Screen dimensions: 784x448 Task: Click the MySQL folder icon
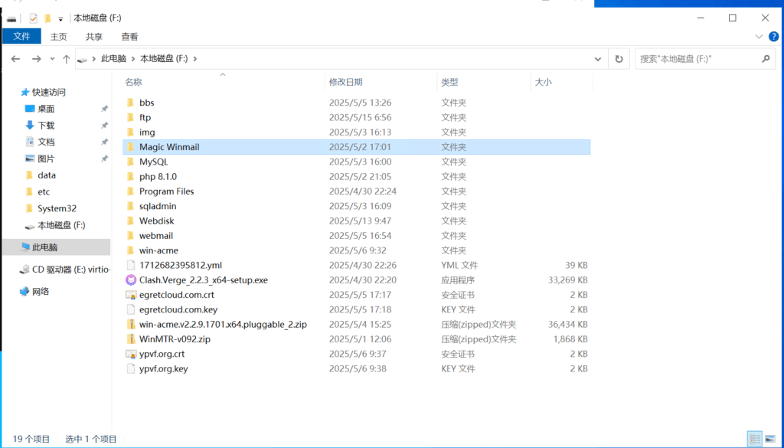130,162
